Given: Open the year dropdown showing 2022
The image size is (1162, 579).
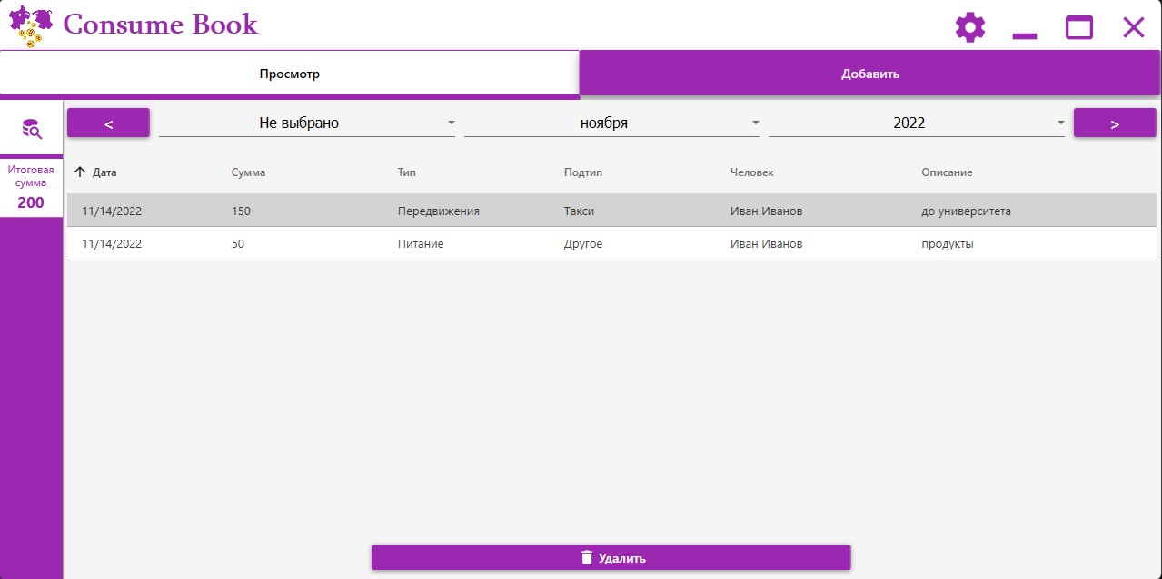Looking at the screenshot, I should point(916,123).
